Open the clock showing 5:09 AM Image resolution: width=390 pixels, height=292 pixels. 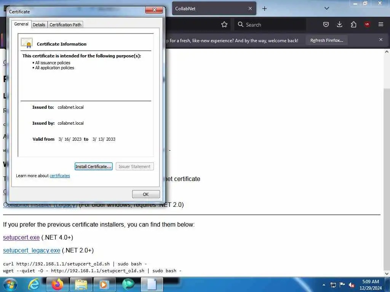click(x=371, y=285)
